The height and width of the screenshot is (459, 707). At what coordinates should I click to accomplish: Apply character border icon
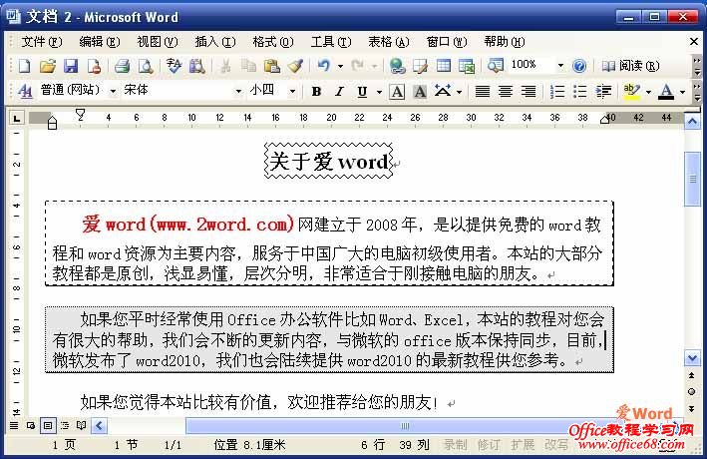pyautogui.click(x=397, y=92)
